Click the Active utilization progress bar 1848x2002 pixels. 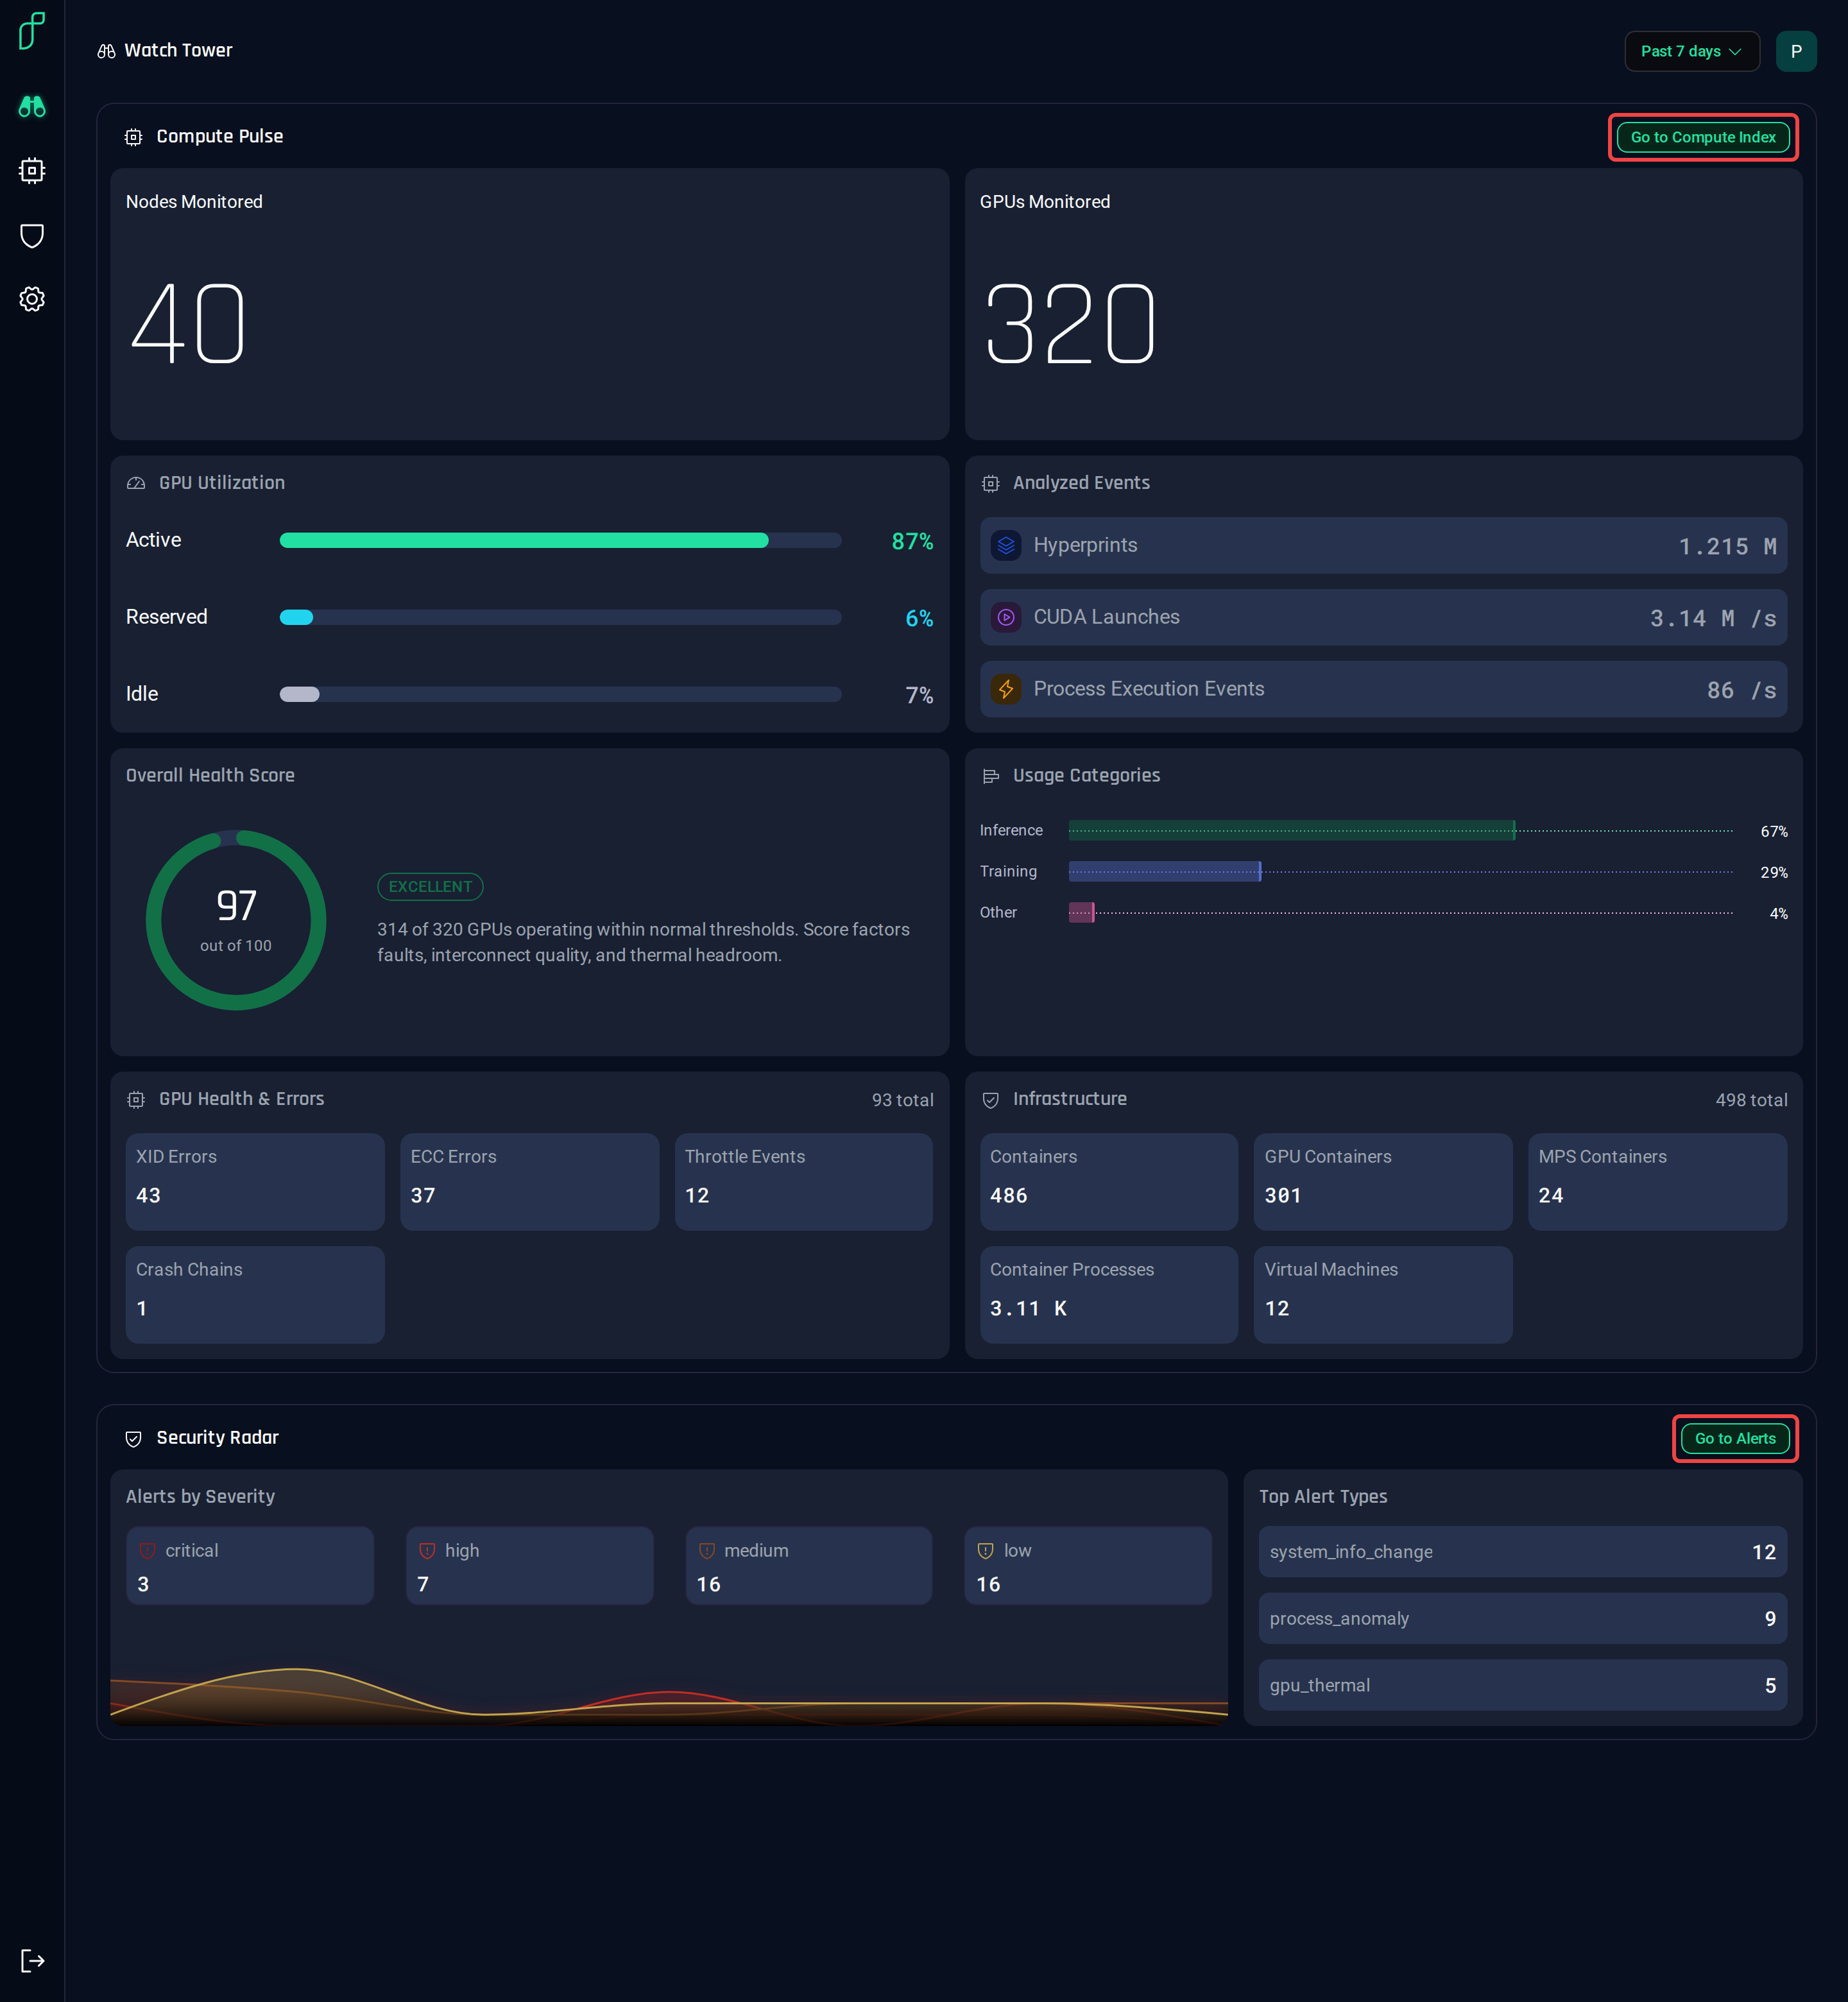(560, 541)
